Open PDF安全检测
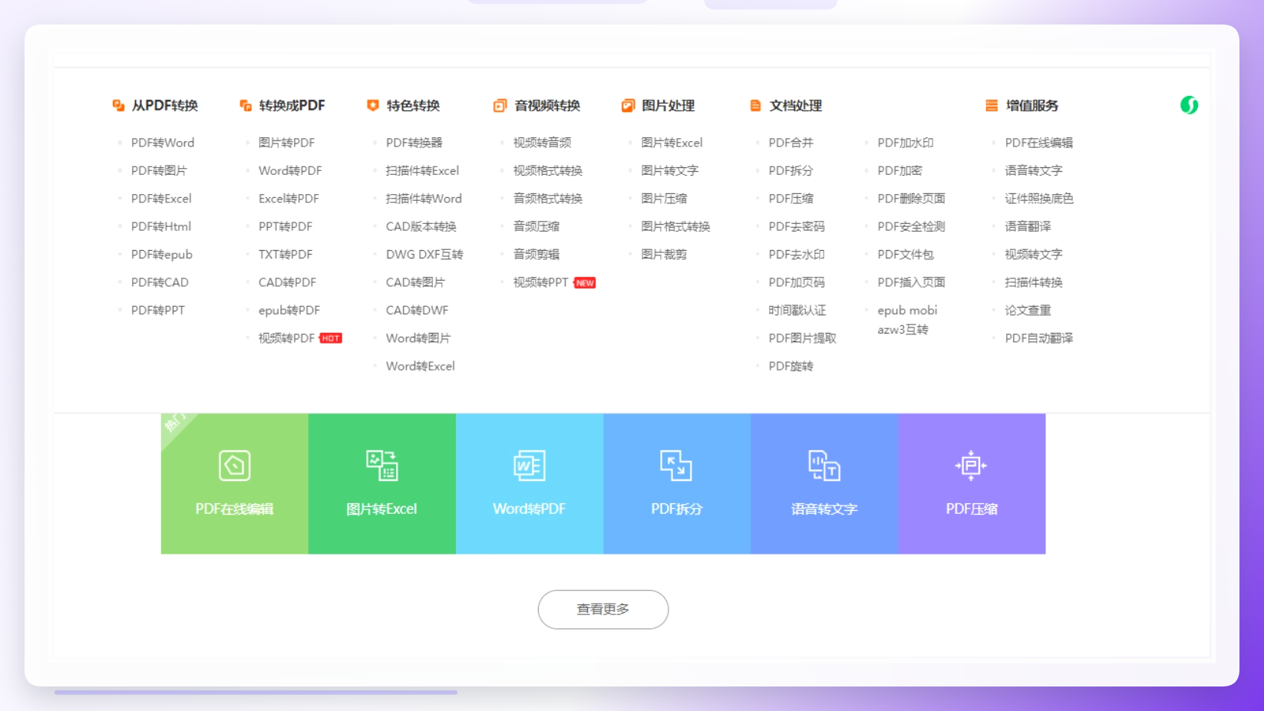Viewport: 1264px width, 711px height. (x=911, y=226)
